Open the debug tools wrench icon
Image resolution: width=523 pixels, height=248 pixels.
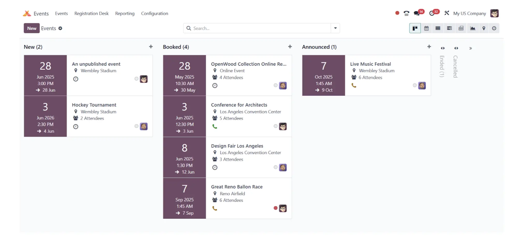pos(447,13)
